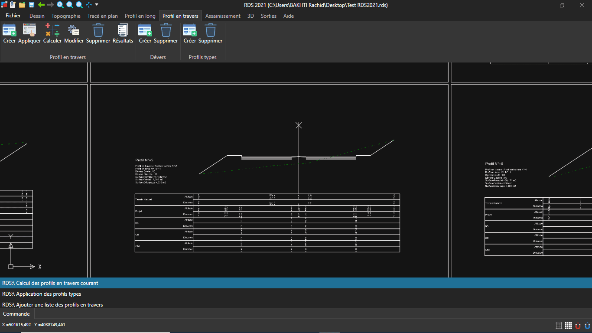Launch Calculer for profils en travers
Screen dimensions: 592x333
(52, 34)
